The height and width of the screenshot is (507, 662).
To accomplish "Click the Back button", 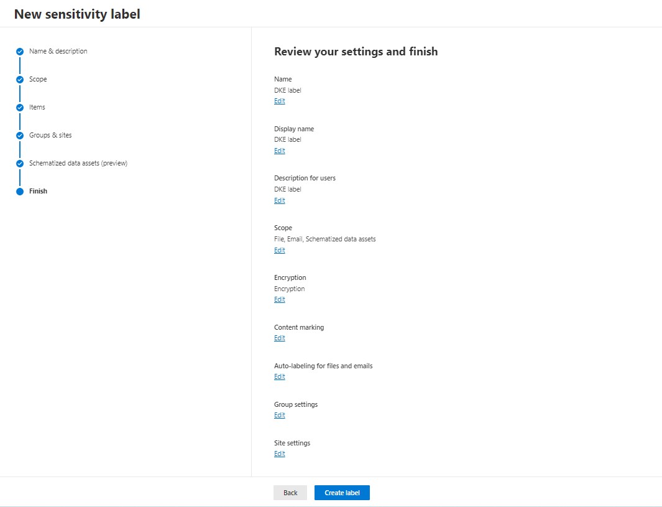I will [x=290, y=493].
